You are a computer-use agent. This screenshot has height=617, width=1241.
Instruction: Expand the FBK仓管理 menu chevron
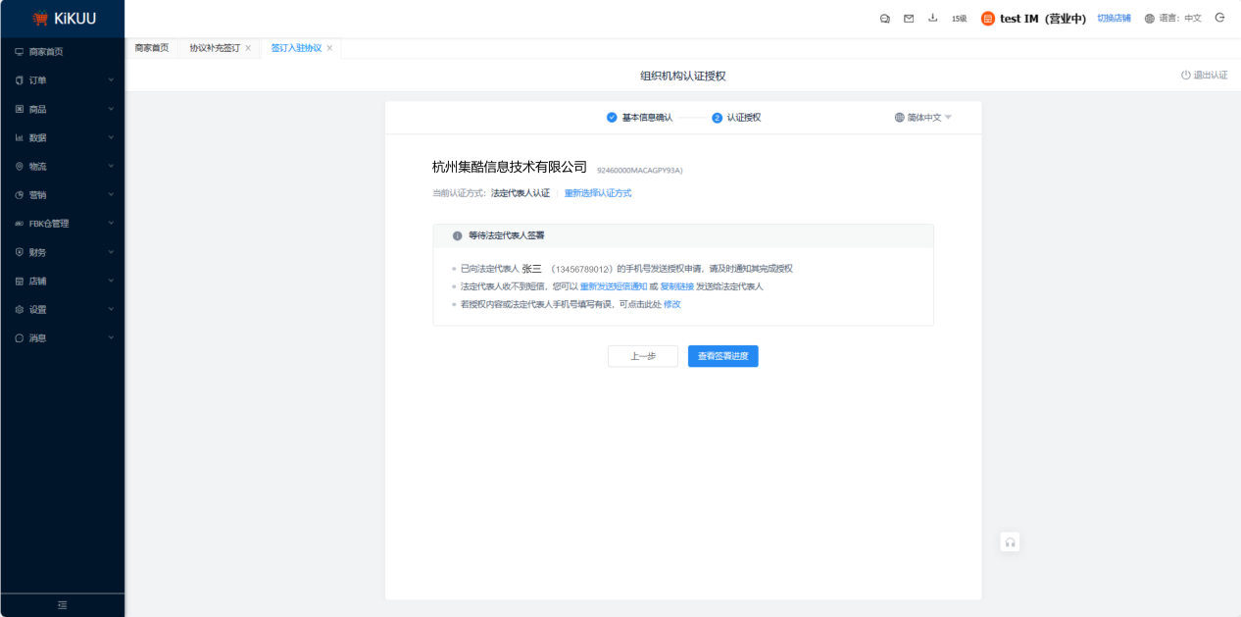[111, 223]
